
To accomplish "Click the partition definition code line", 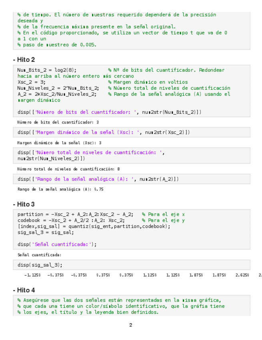I will 76,215.
